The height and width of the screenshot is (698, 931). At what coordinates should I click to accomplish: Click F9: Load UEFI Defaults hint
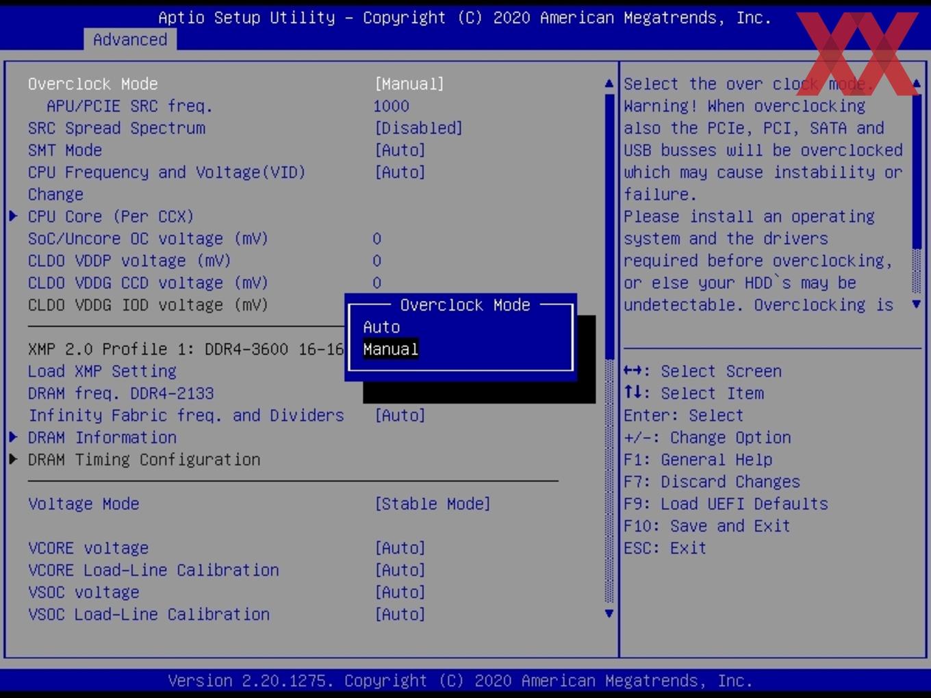click(x=726, y=504)
